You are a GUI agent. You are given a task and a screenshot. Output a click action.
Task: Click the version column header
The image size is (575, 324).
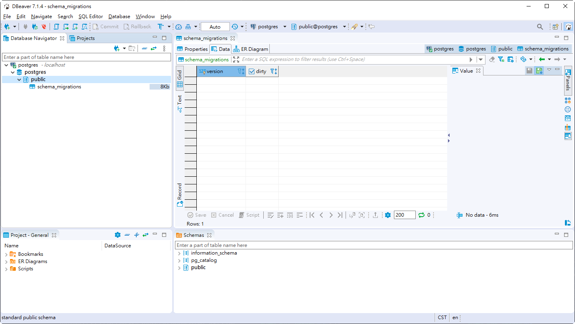coord(221,71)
